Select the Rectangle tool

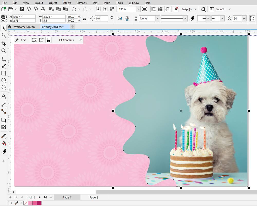pos(4,73)
